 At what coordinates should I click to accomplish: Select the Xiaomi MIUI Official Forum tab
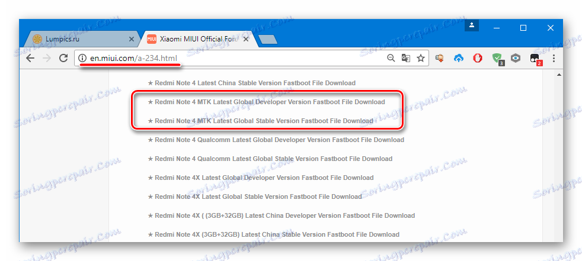(200, 38)
